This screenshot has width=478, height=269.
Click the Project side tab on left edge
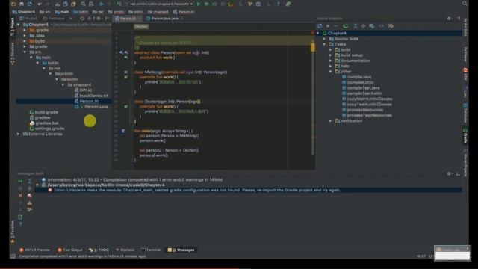pyautogui.click(x=13, y=27)
